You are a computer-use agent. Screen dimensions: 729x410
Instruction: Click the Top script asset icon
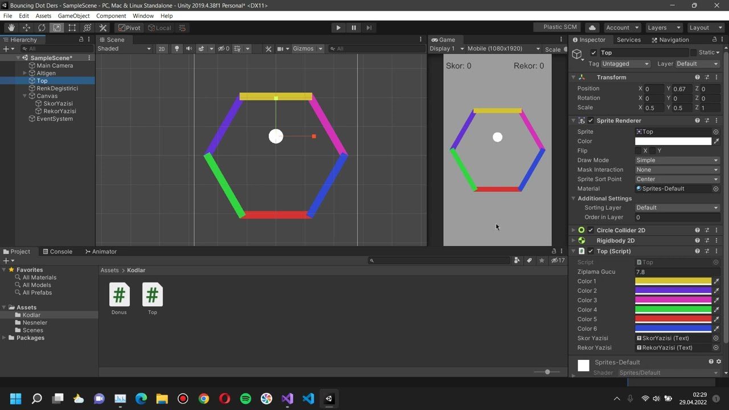tap(152, 295)
